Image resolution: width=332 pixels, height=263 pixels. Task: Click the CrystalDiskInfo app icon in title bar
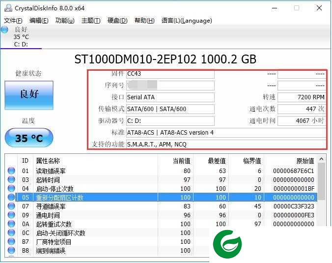click(x=8, y=8)
